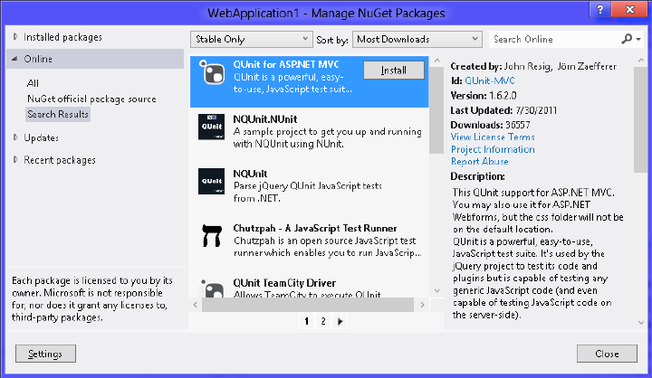
Task: Select QUnit TeamCity Driver title
Action: pos(284,283)
